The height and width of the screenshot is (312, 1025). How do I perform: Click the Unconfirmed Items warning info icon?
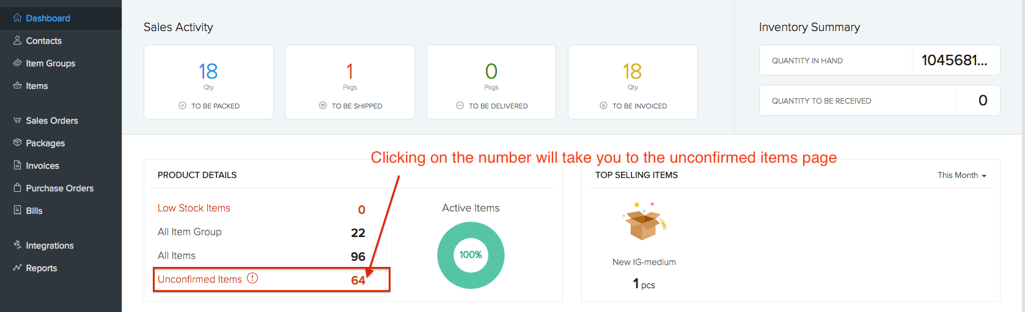pyautogui.click(x=252, y=278)
